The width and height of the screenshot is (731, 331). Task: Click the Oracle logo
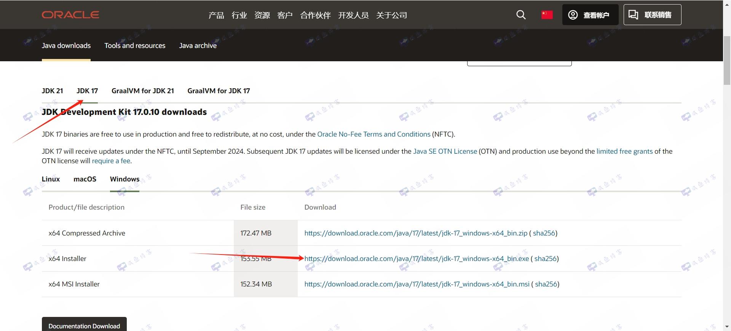[70, 15]
